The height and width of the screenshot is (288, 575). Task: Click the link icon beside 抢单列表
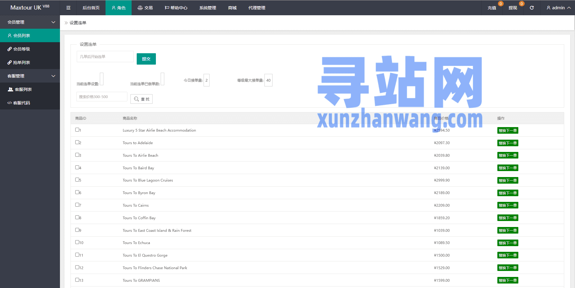click(10, 63)
